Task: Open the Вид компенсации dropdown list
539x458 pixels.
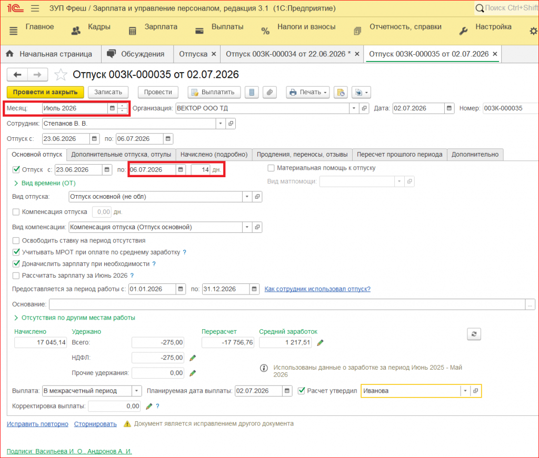Action: [247, 227]
